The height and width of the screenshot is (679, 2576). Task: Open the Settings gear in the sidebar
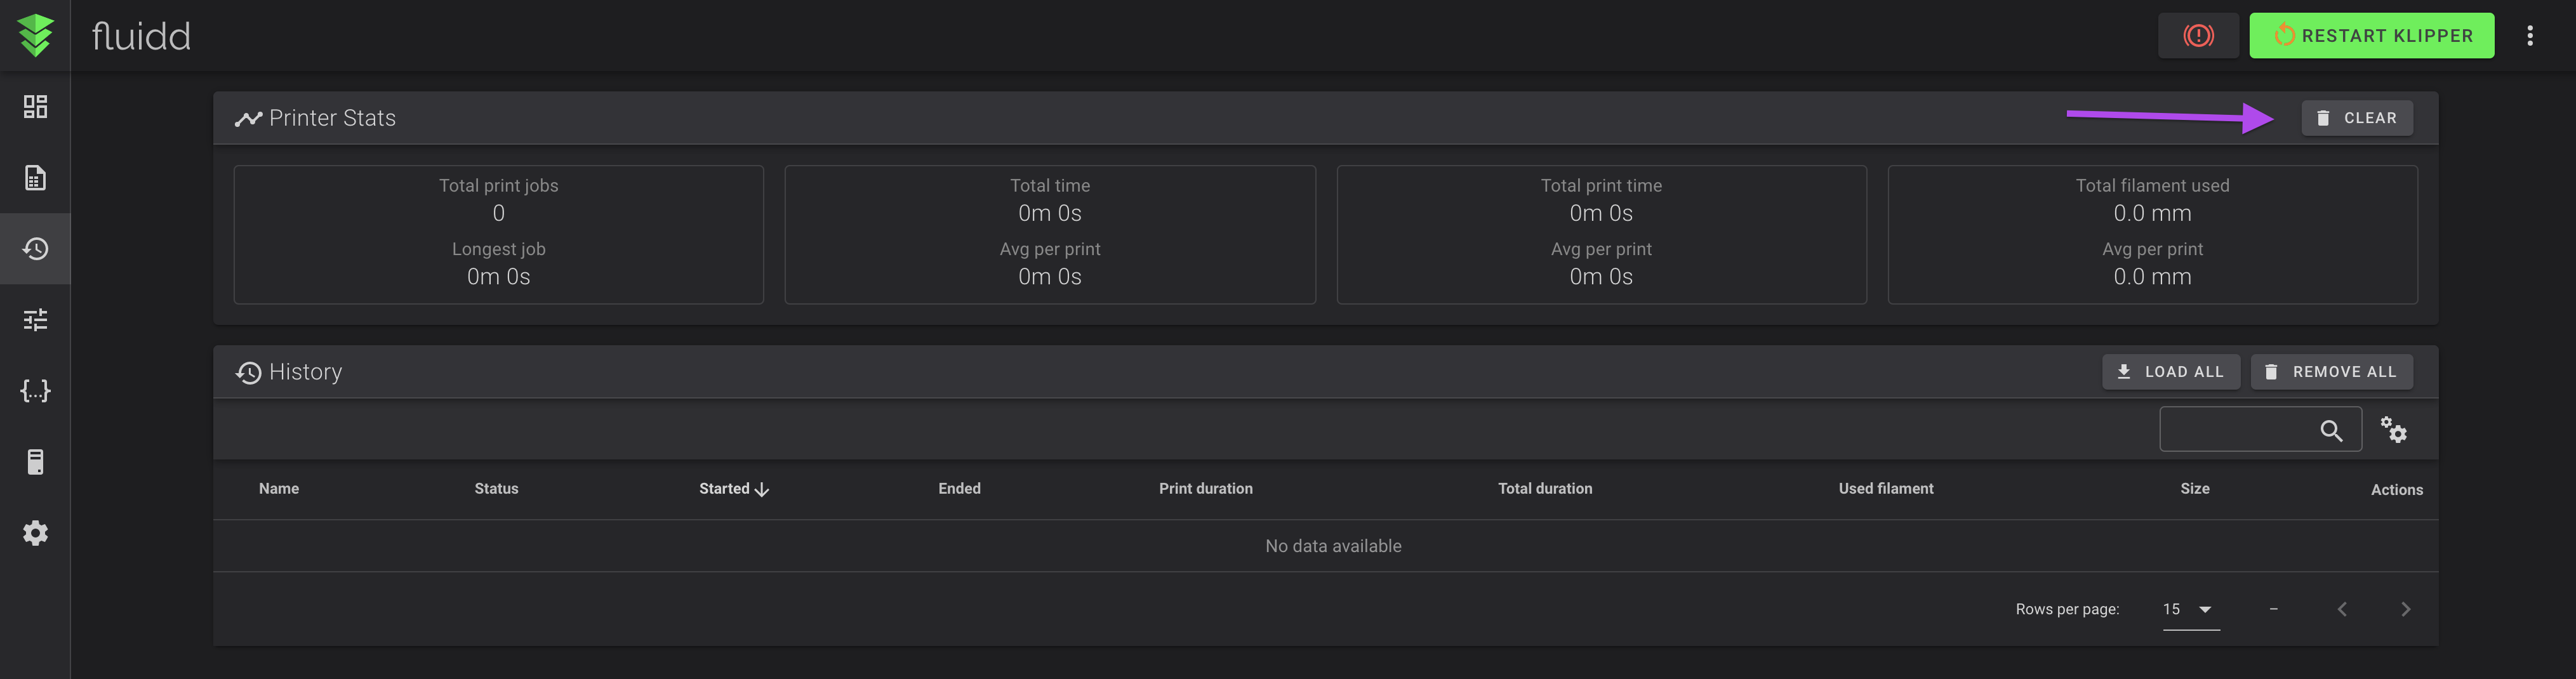coord(35,532)
